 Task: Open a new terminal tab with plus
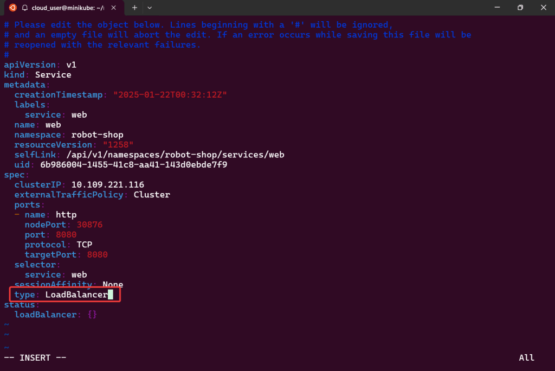pos(134,8)
